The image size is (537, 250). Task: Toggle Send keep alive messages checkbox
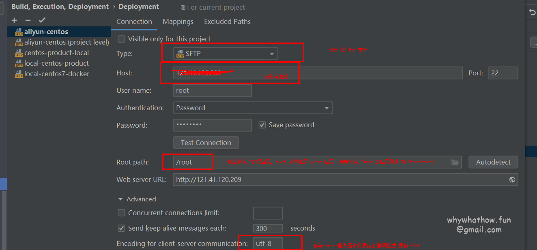(121, 228)
